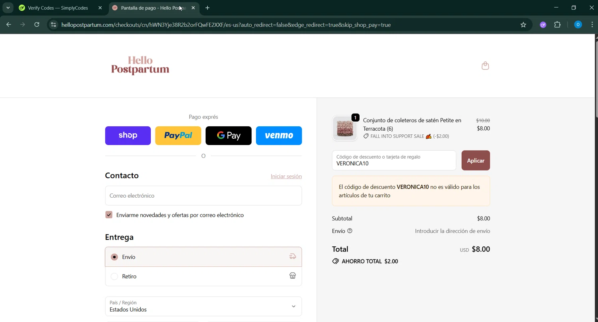The height and width of the screenshot is (322, 598).
Task: Click the Aplicar discount button
Action: (476, 160)
